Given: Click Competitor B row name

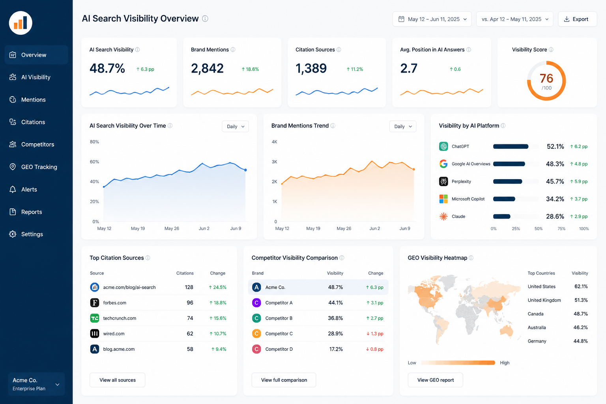Looking at the screenshot, I should coord(279,318).
